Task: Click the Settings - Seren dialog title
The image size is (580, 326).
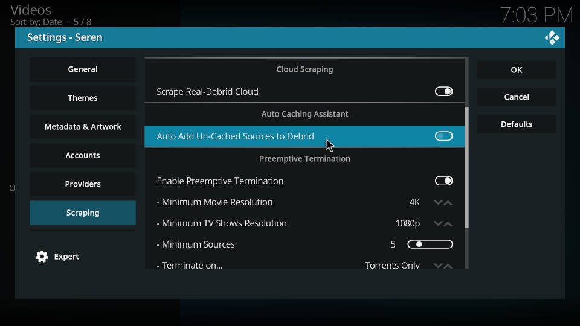Action: tap(65, 37)
